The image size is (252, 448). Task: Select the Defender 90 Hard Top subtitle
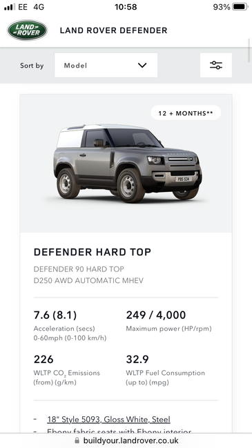[79, 269]
